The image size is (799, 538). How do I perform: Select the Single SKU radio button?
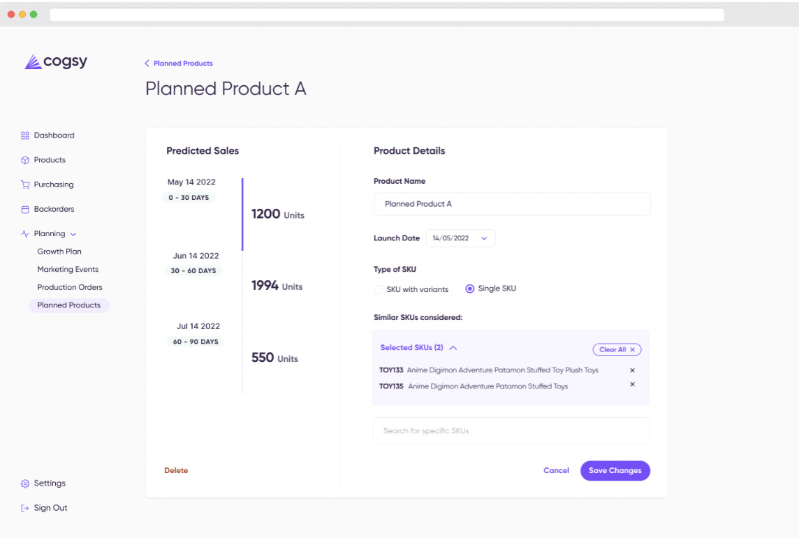470,289
